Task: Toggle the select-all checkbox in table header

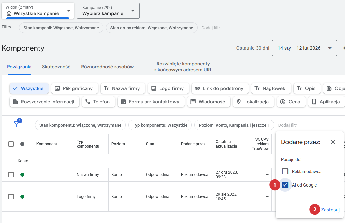Action: coord(11,144)
